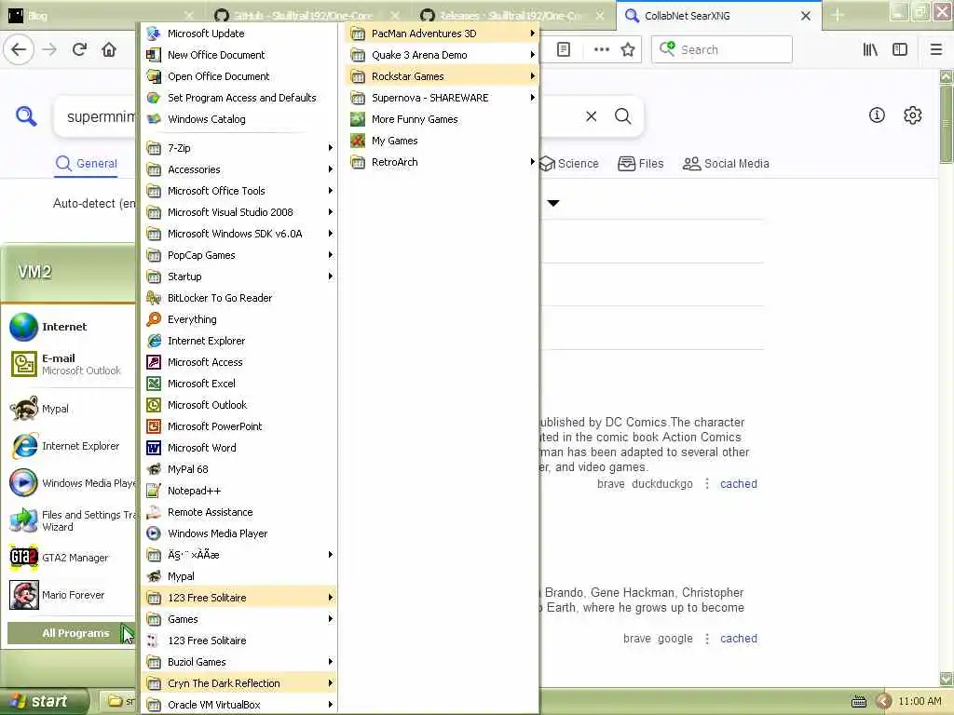
Task: Open Cryn The Dark Reflection folder
Action: 238,683
